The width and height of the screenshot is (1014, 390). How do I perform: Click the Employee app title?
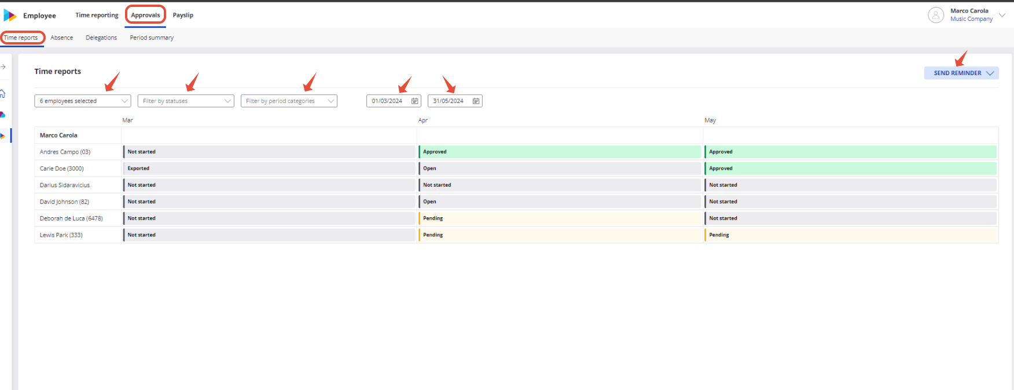[x=39, y=16]
